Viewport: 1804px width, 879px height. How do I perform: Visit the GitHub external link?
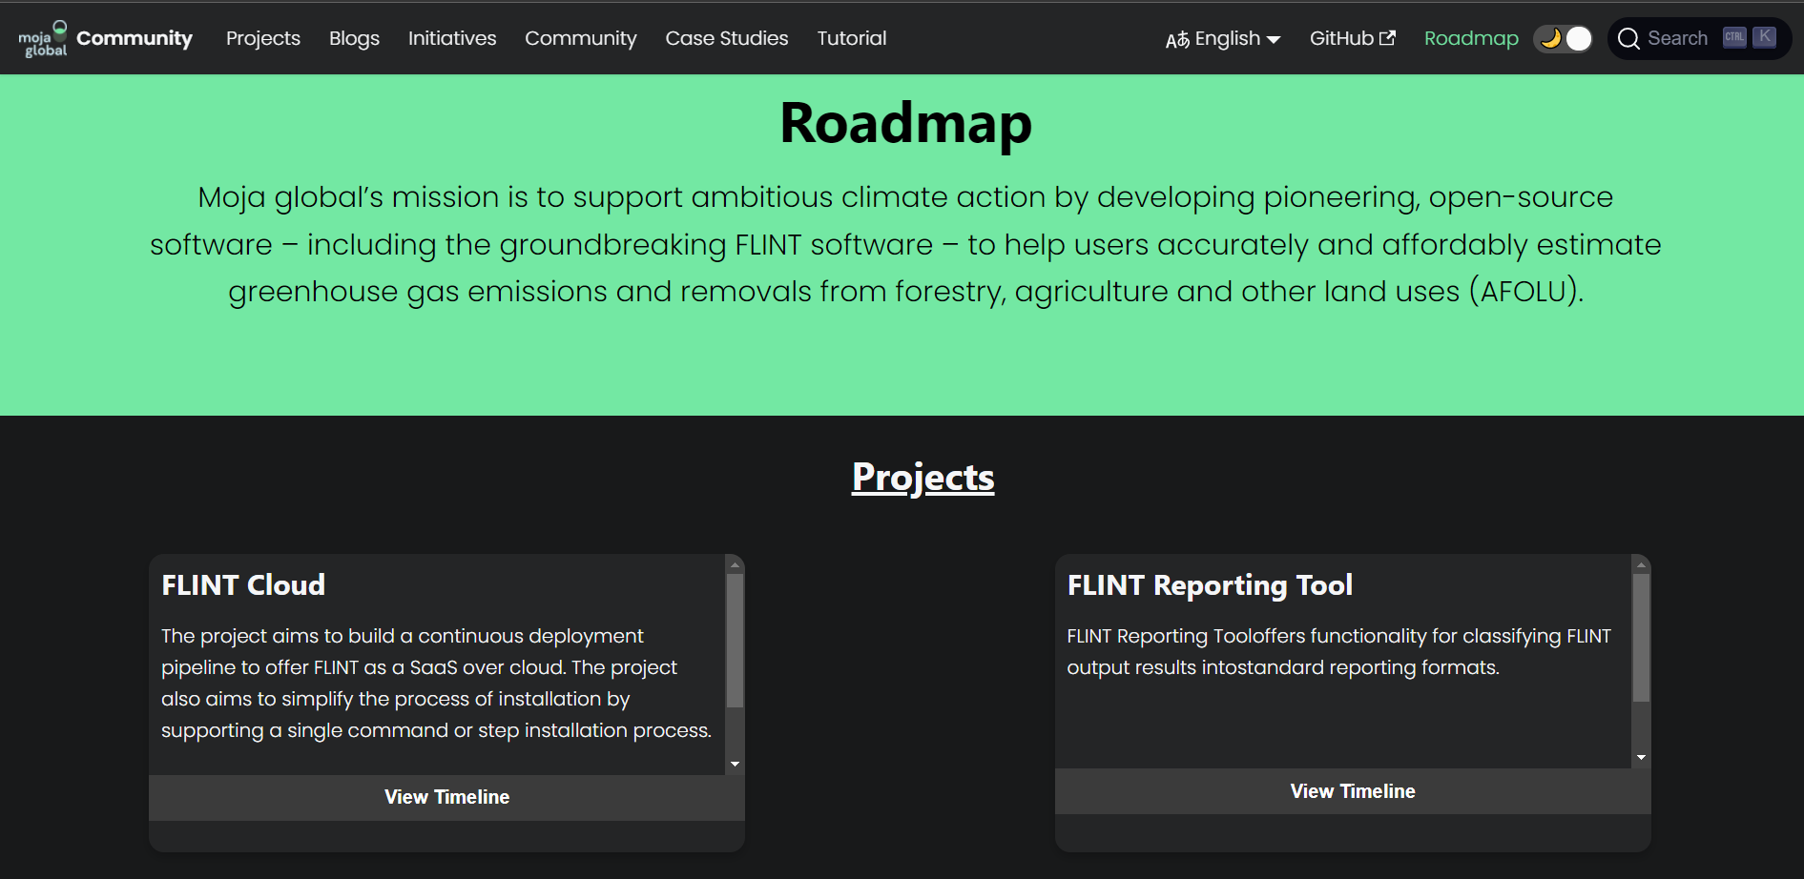[x=1353, y=38]
